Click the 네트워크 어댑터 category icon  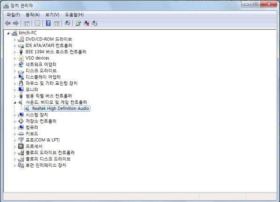(21, 65)
